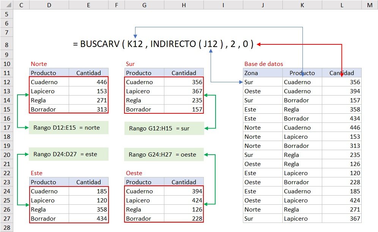Click the 'Base de datos' heading cell

pyautogui.click(x=263, y=64)
